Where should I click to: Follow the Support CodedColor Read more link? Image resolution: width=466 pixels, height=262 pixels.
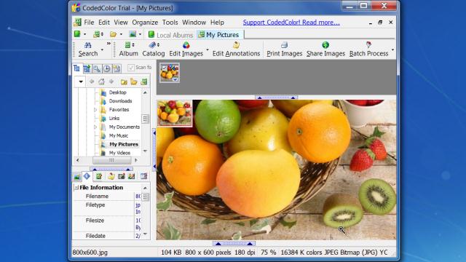click(291, 23)
